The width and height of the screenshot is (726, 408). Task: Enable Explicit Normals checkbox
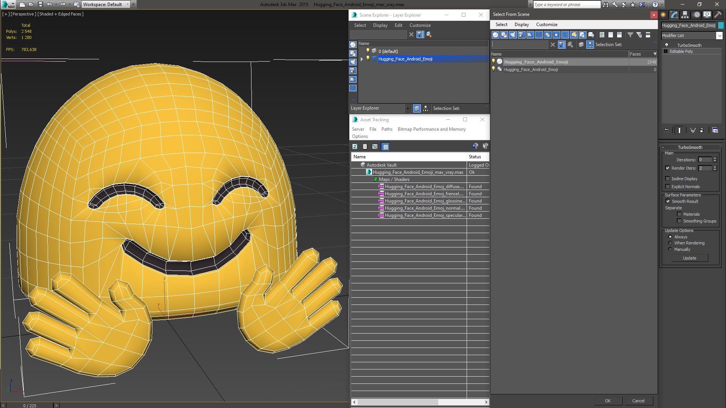pyautogui.click(x=667, y=187)
